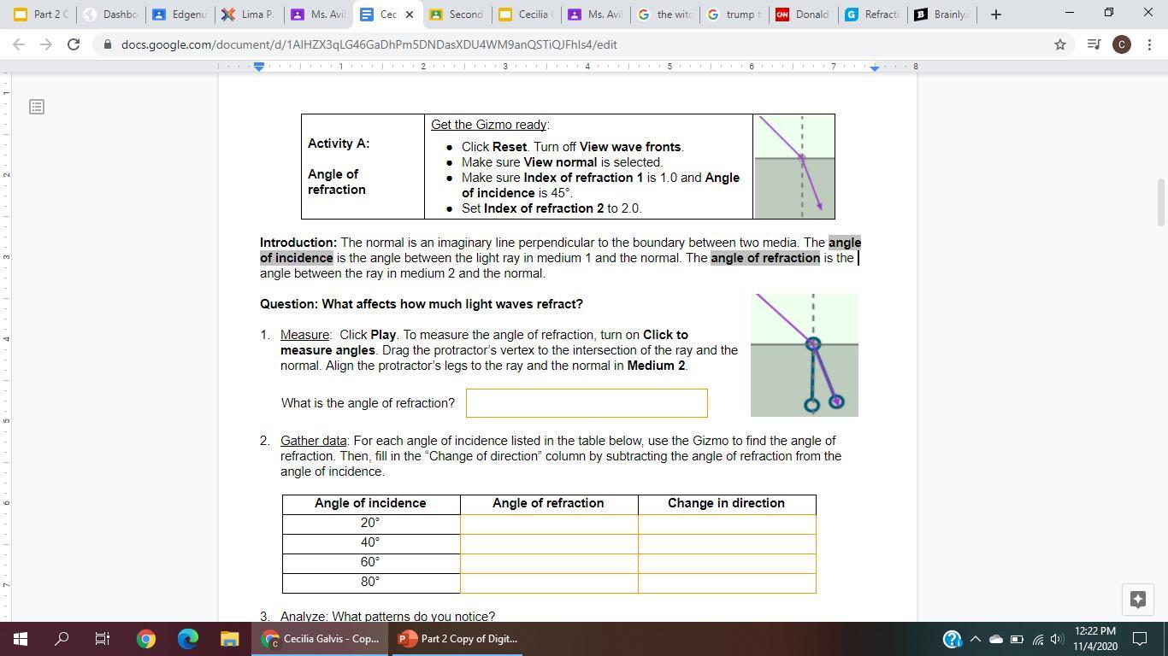Click Angle of refraction cell for 60°
Viewport: 1168px width, 656px height.
tap(549, 562)
